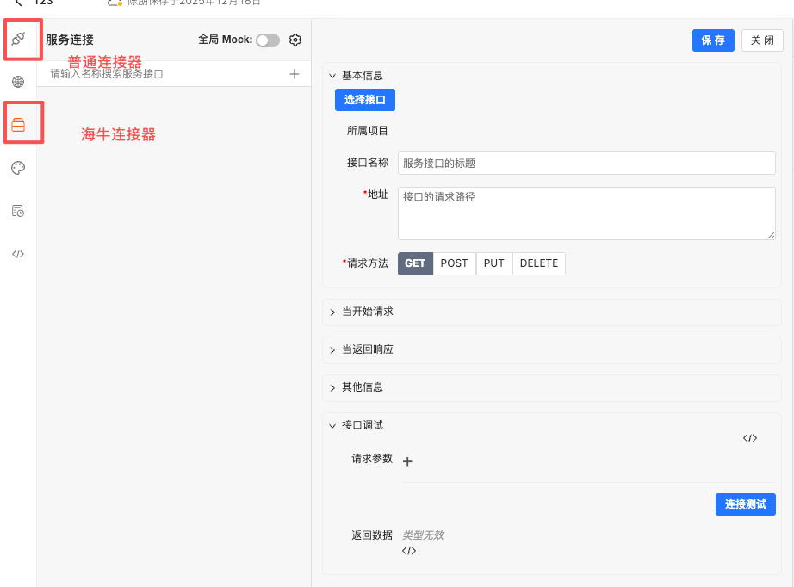Click the blue 保存 button
794x587 pixels.
point(713,40)
